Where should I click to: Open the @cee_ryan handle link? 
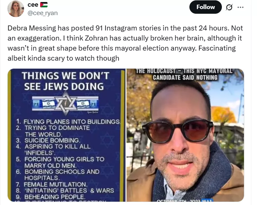pos(42,13)
